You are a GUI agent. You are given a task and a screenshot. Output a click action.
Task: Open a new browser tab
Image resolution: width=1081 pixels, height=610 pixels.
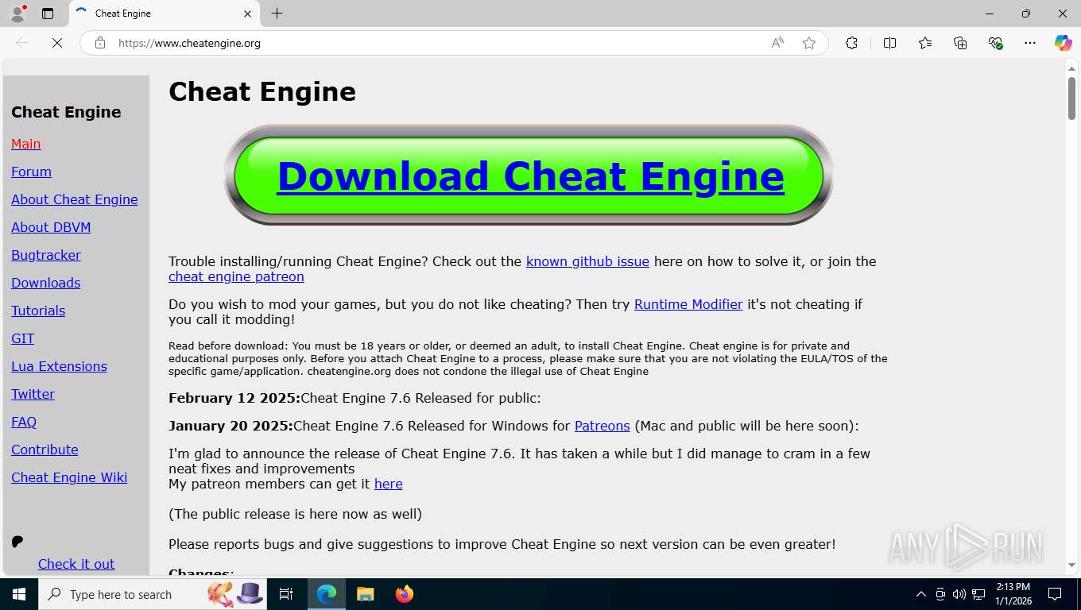coord(277,14)
